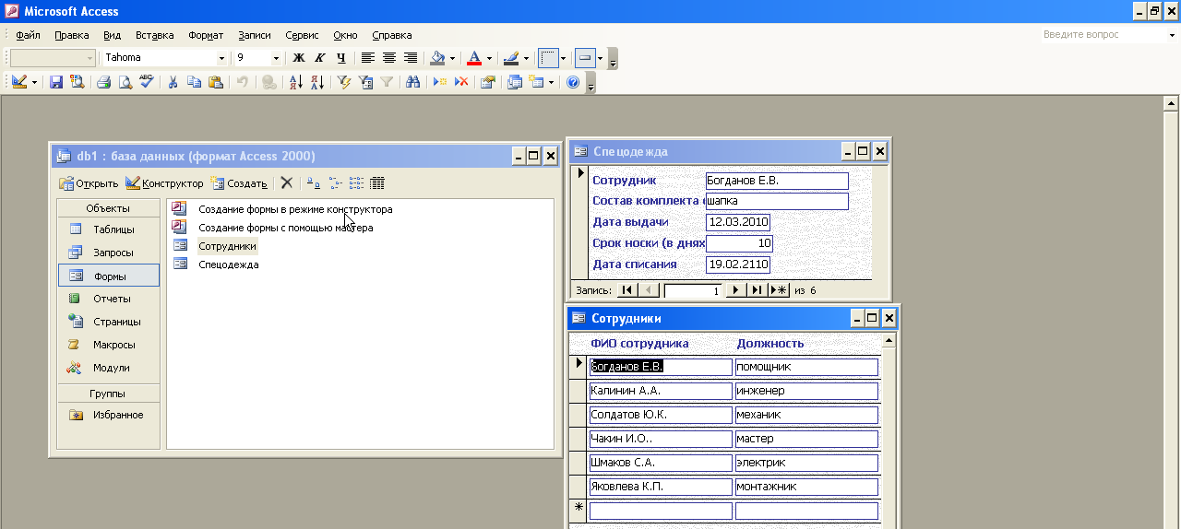The width and height of the screenshot is (1181, 529).
Task: Open the font size 9 dropdown
Action: (x=276, y=57)
